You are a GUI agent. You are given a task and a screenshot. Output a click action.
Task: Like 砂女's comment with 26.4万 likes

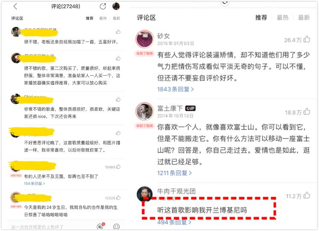[307, 39]
